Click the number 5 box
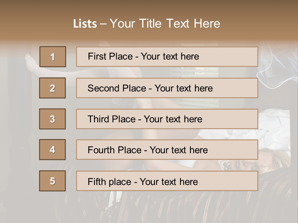The height and width of the screenshot is (223, 298). tap(52, 181)
